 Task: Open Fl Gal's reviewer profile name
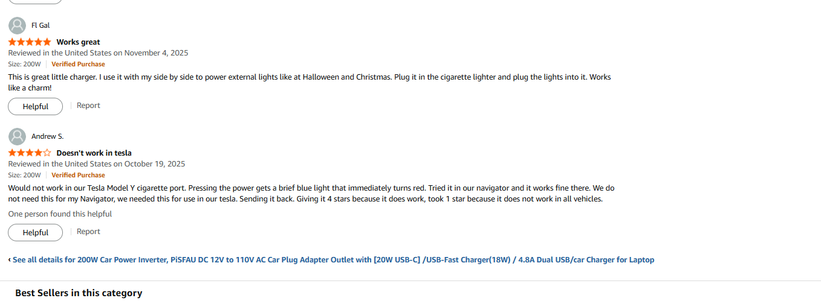[x=41, y=25]
